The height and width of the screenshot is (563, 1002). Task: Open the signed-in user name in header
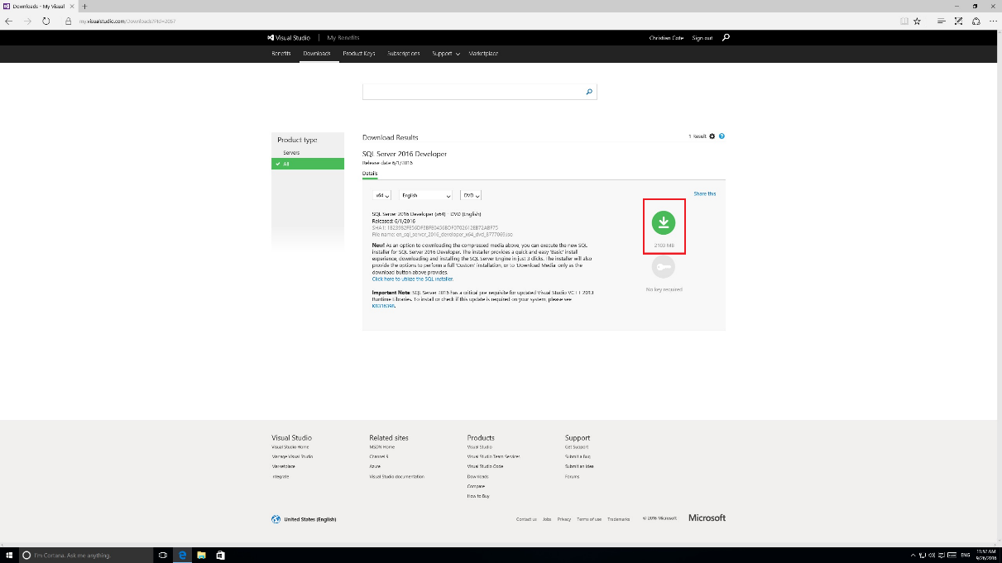[667, 38]
